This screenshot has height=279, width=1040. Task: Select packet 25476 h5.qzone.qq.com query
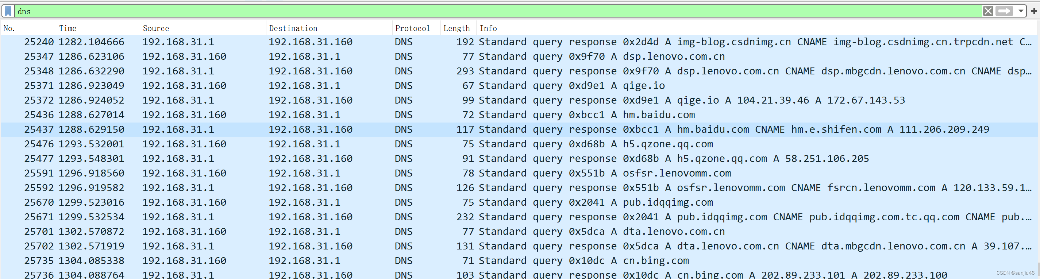pos(519,144)
